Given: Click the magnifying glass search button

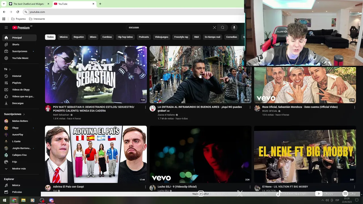Looking at the screenshot, I should (223, 27).
